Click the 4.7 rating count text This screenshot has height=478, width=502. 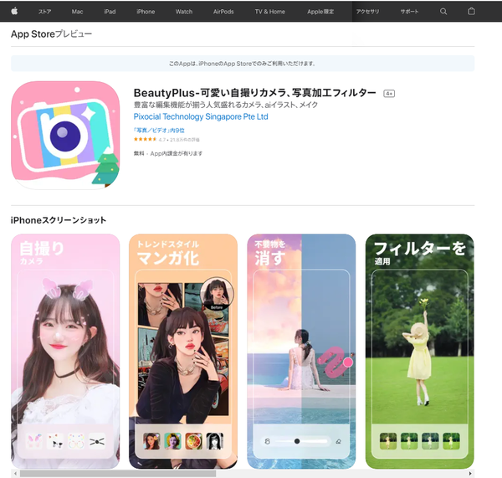point(179,140)
